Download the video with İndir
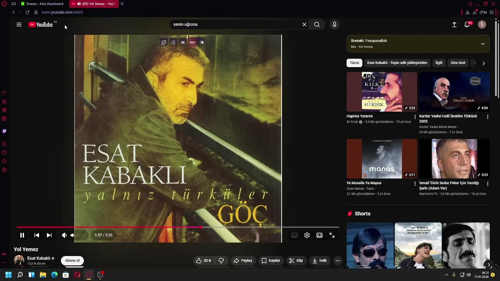This screenshot has height=281, width=500. (320, 261)
